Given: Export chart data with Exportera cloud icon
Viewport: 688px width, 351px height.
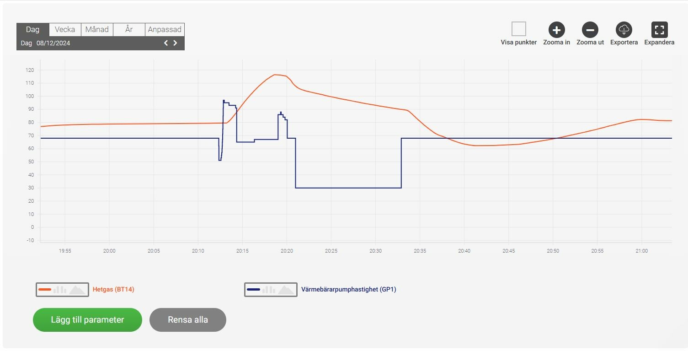Looking at the screenshot, I should [x=624, y=30].
